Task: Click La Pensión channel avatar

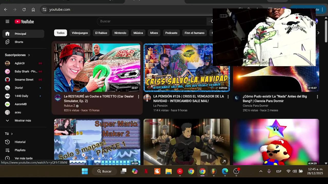Action: click(x=147, y=98)
